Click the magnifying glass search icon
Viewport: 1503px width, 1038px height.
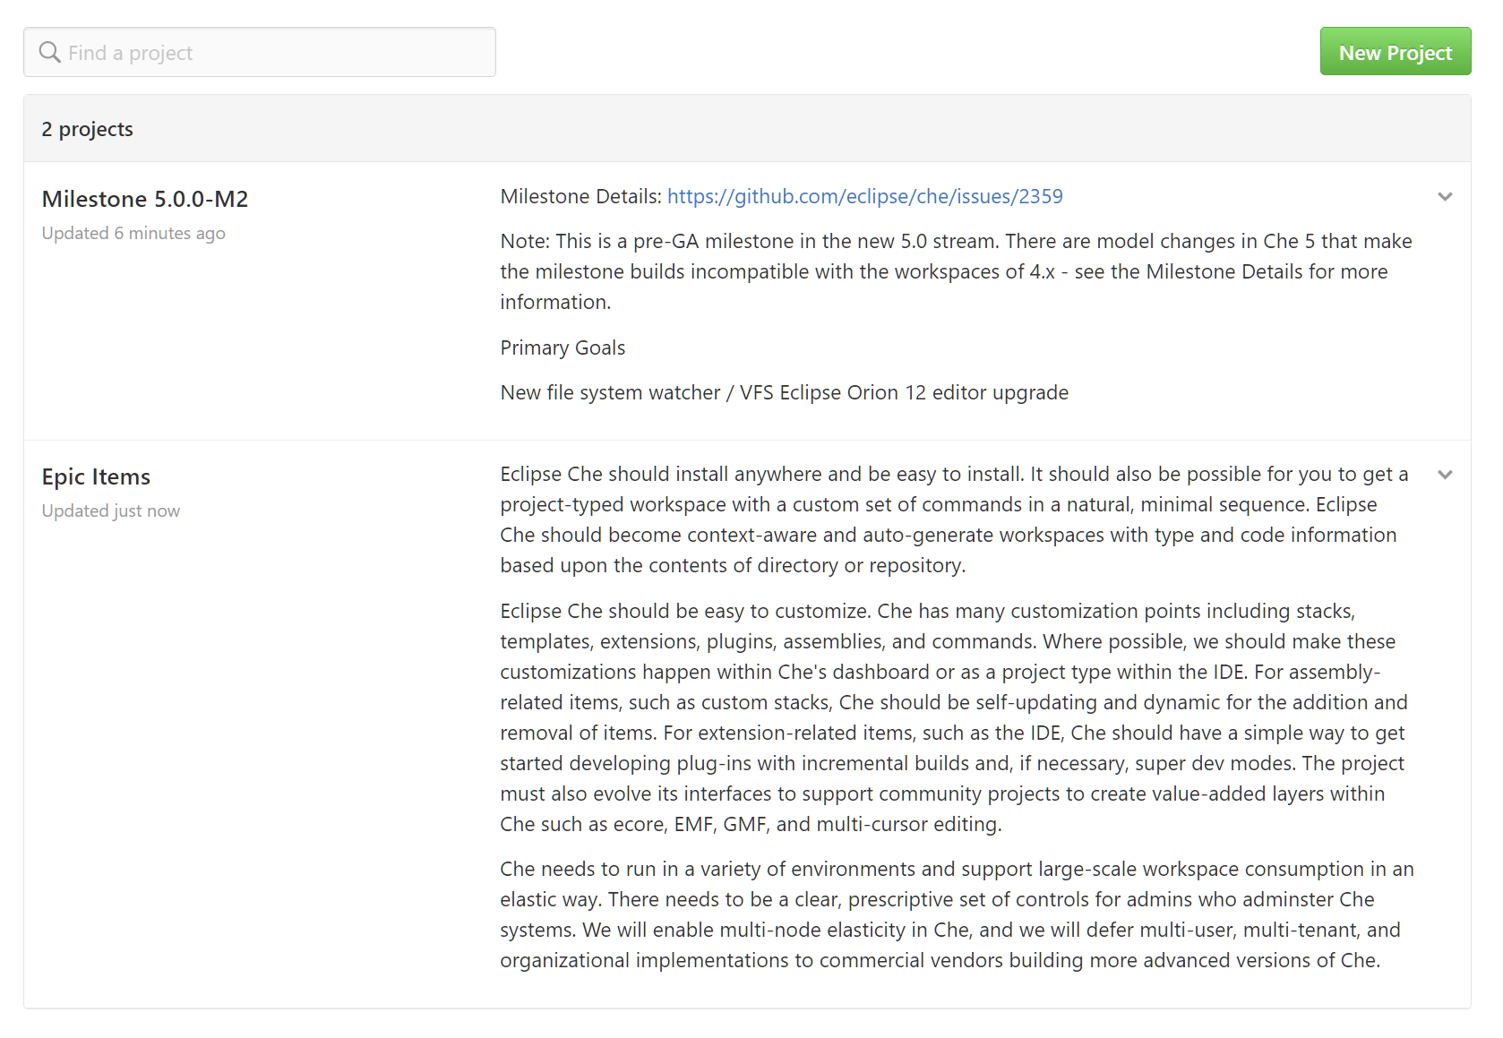click(x=50, y=52)
